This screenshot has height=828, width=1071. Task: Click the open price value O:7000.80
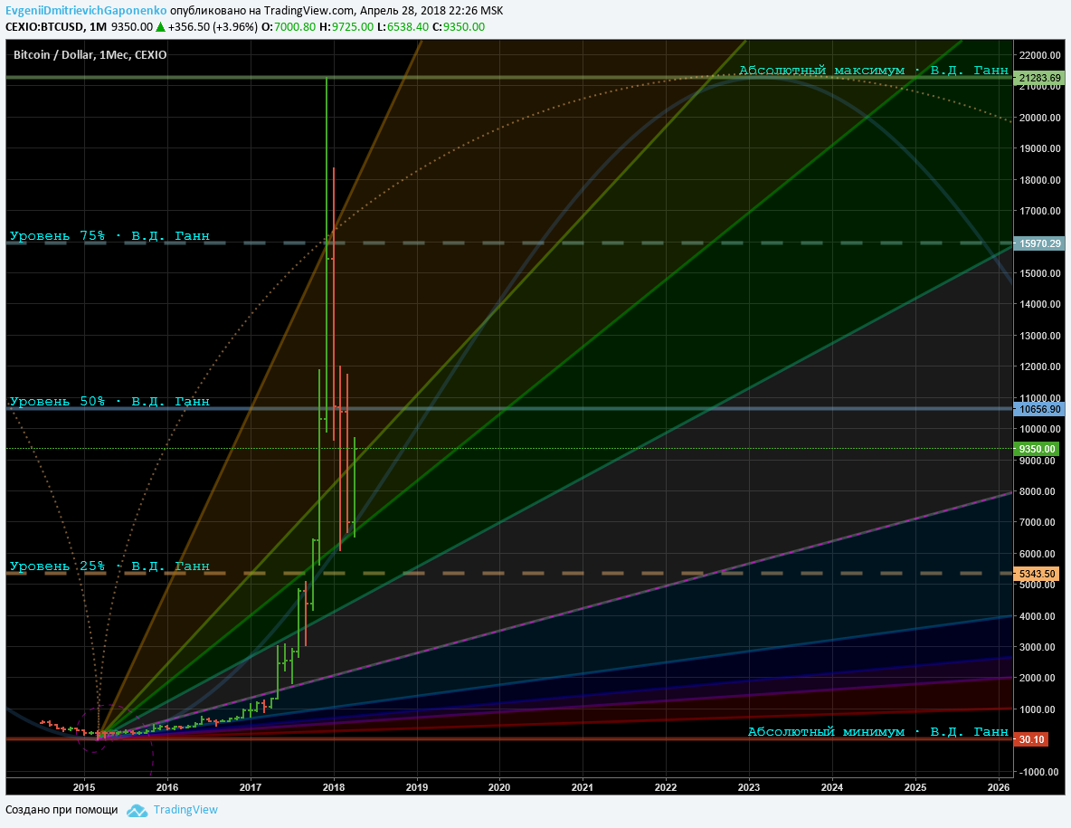pos(289,26)
